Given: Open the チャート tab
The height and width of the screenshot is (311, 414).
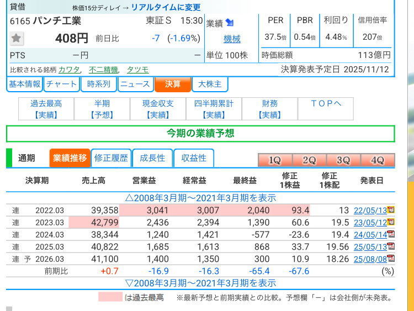Looking at the screenshot, I should (x=61, y=84).
